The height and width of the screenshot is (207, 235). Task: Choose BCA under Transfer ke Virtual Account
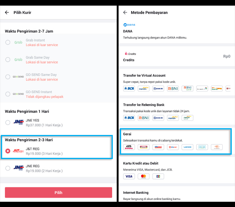click(129, 89)
